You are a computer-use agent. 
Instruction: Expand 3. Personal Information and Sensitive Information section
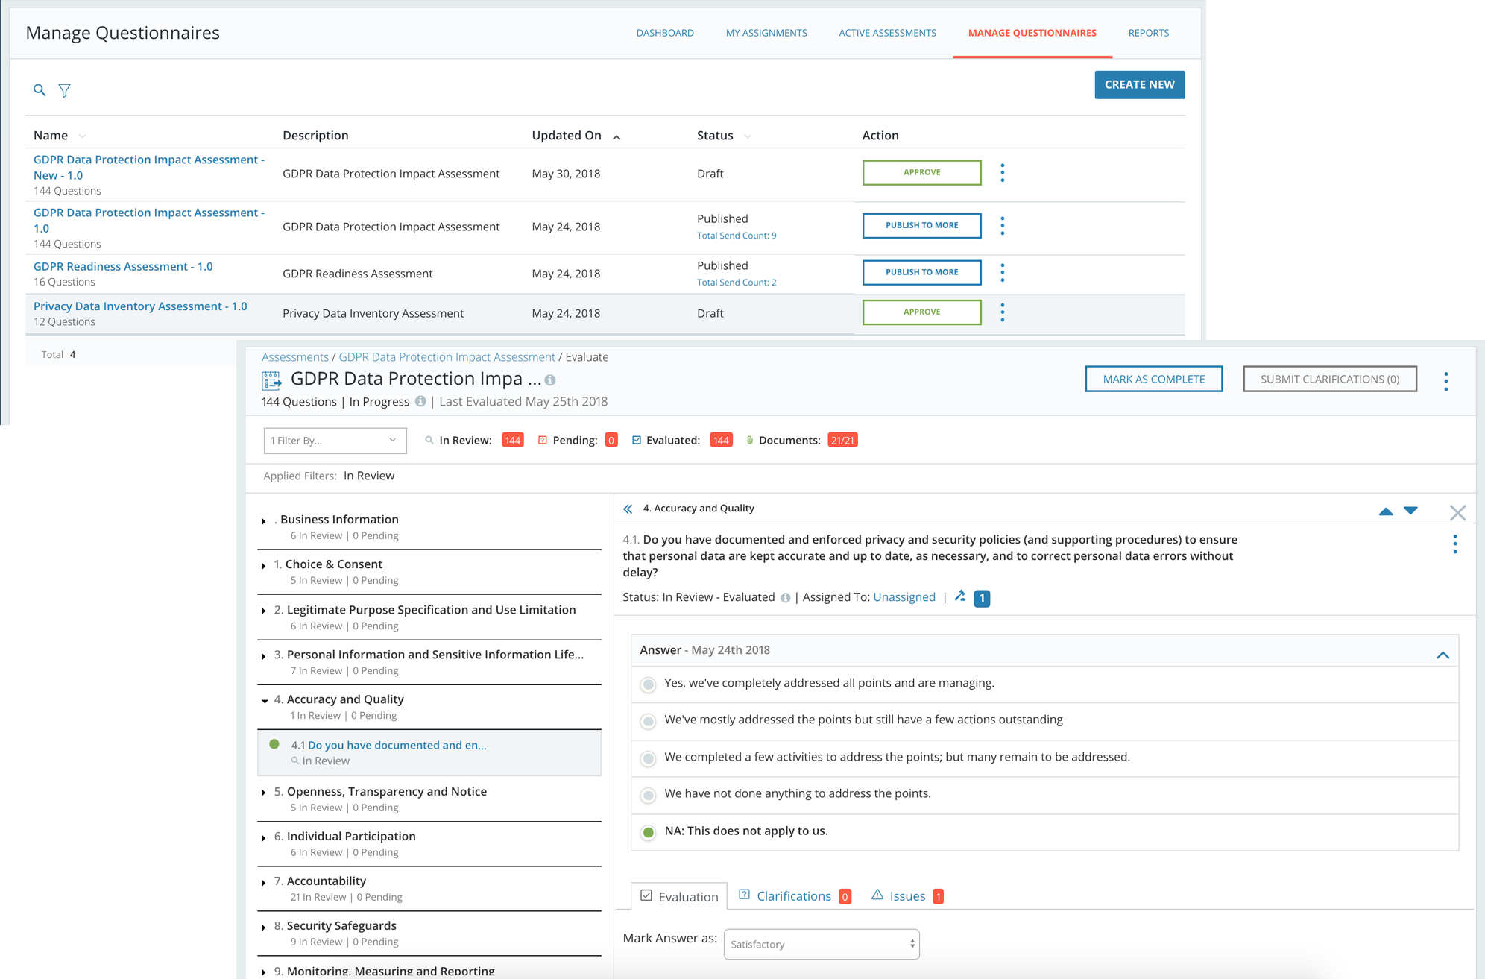[264, 656]
